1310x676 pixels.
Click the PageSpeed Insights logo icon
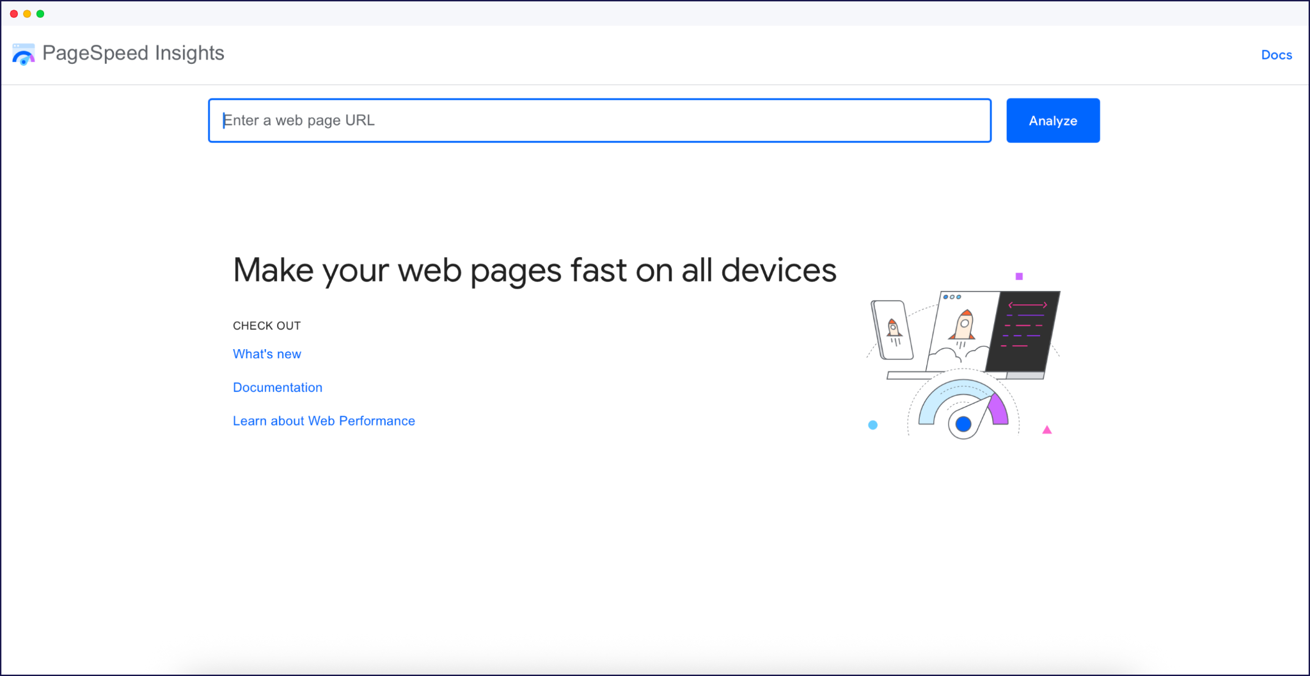click(24, 54)
